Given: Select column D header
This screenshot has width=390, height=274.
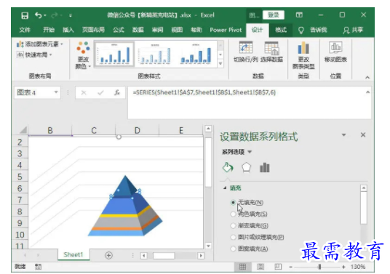Looking at the screenshot, I should [x=137, y=130].
